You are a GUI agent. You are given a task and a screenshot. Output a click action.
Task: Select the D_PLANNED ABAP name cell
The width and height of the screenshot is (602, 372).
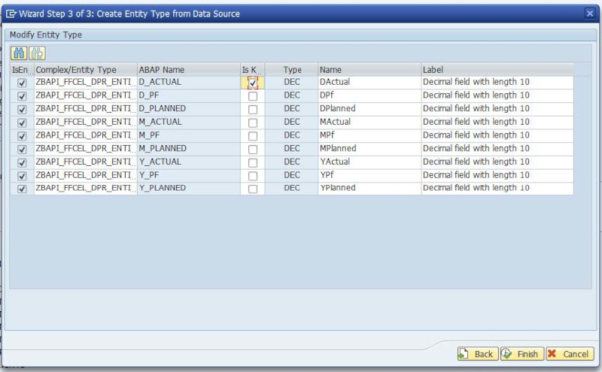tap(188, 109)
